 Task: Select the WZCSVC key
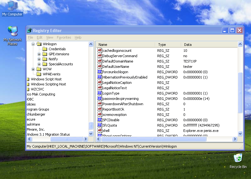coord(37,89)
